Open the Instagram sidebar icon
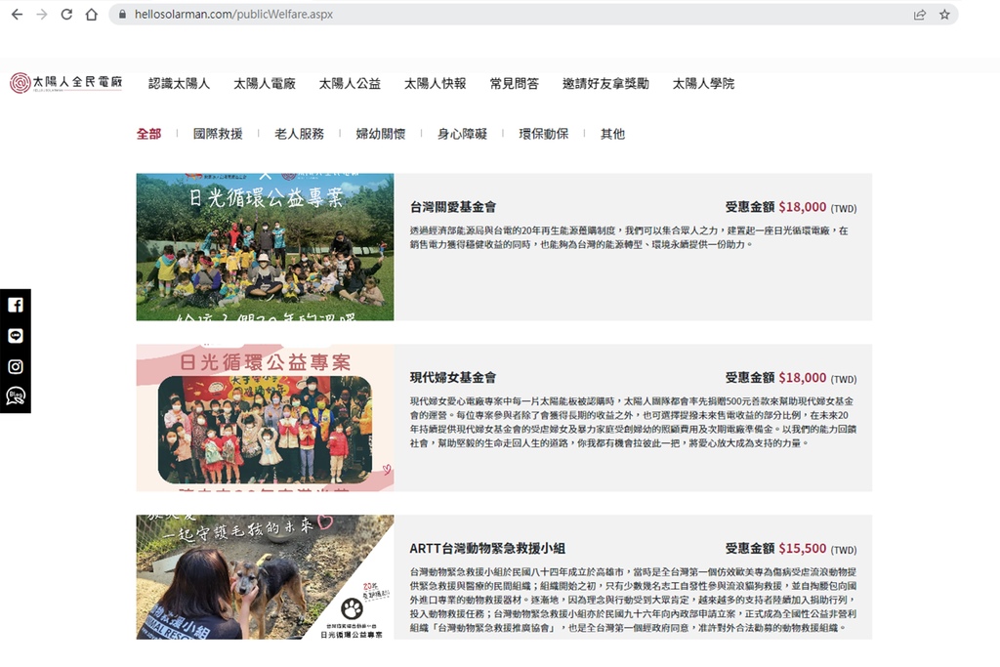This screenshot has height=667, width=1000. click(x=16, y=366)
